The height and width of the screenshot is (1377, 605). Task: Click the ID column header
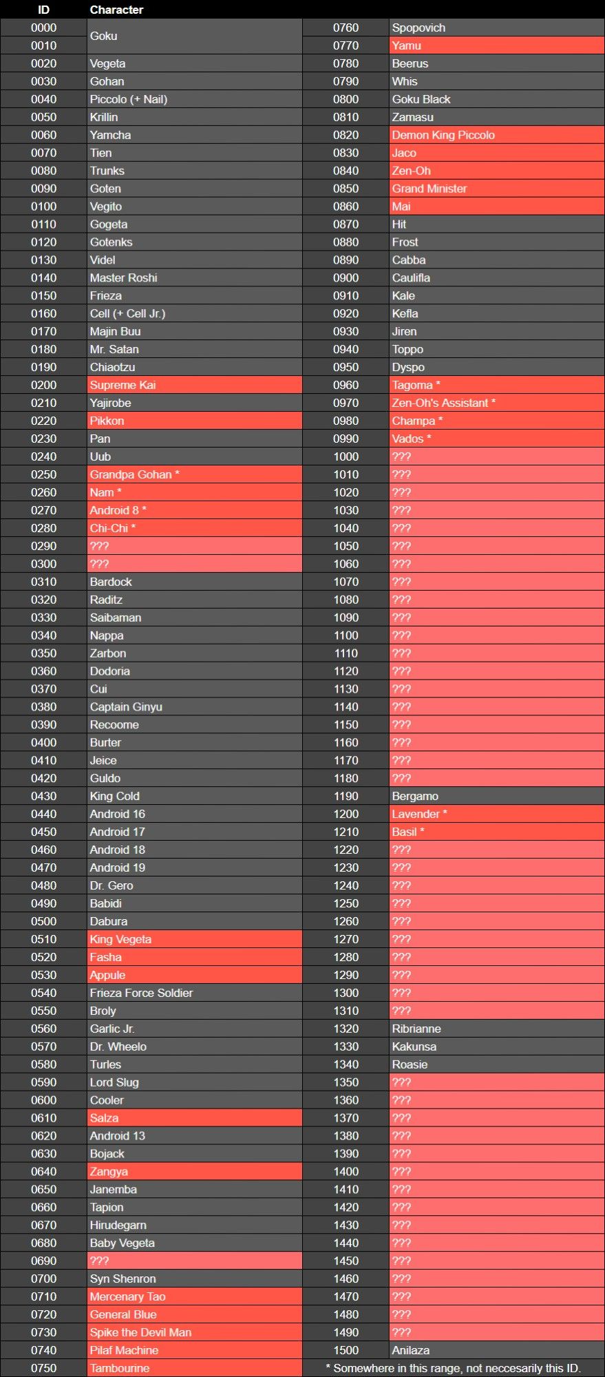pyautogui.click(x=43, y=10)
